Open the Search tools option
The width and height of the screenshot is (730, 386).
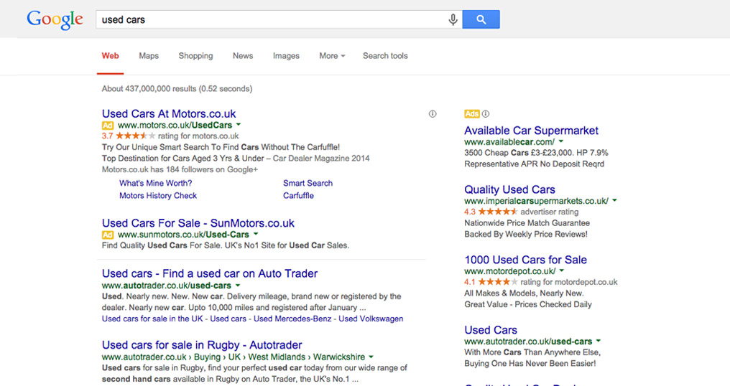385,56
